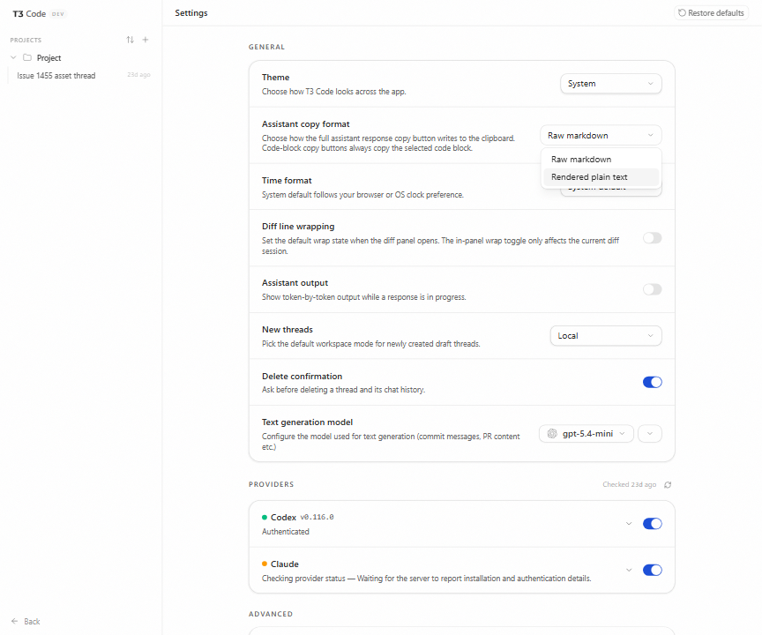The width and height of the screenshot is (762, 635).
Task: Select Raw markdown option
Action: pyautogui.click(x=601, y=160)
